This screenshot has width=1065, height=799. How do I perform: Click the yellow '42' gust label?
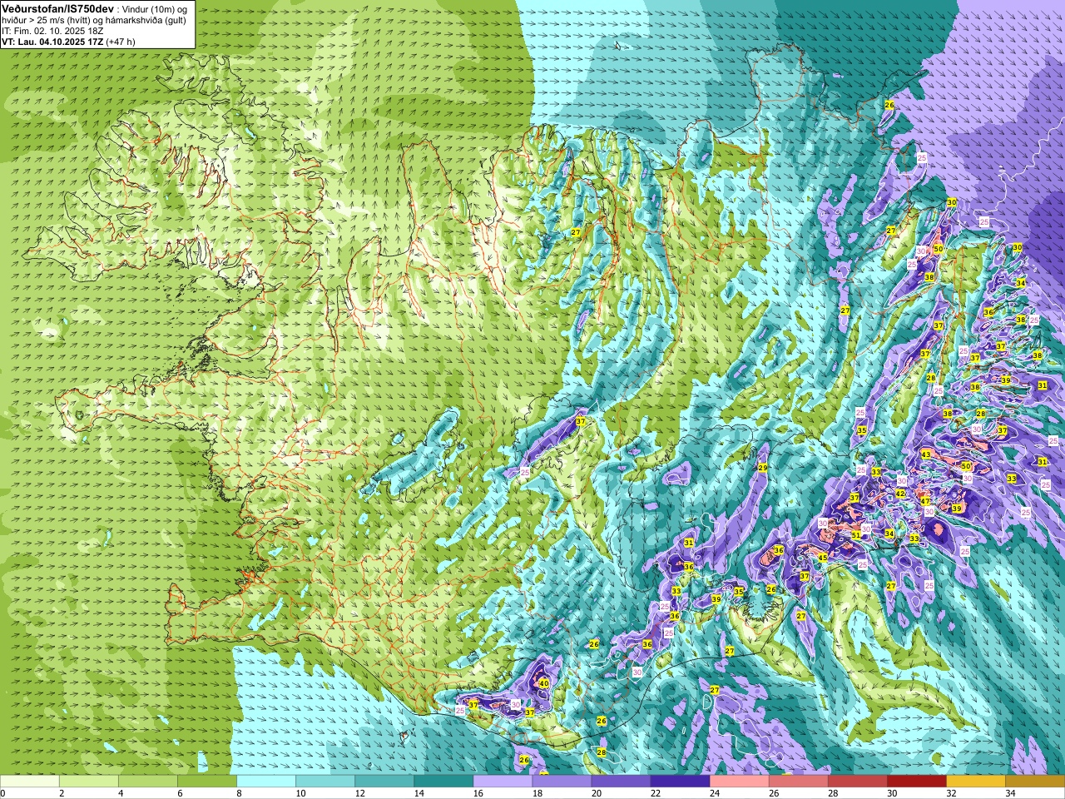coord(900,494)
